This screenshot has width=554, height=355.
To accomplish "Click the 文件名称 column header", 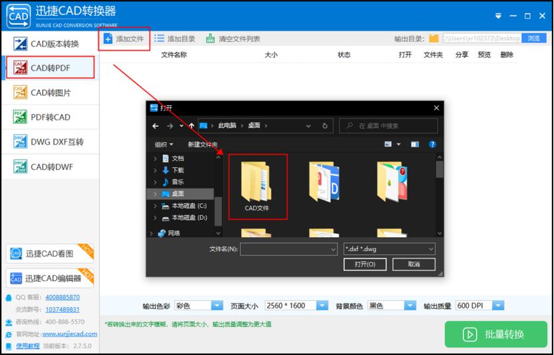I will [174, 55].
